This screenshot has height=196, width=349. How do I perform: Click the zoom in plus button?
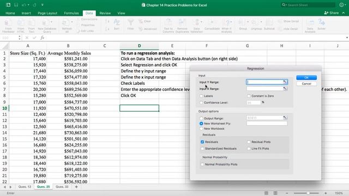pyautogui.click(x=326, y=193)
